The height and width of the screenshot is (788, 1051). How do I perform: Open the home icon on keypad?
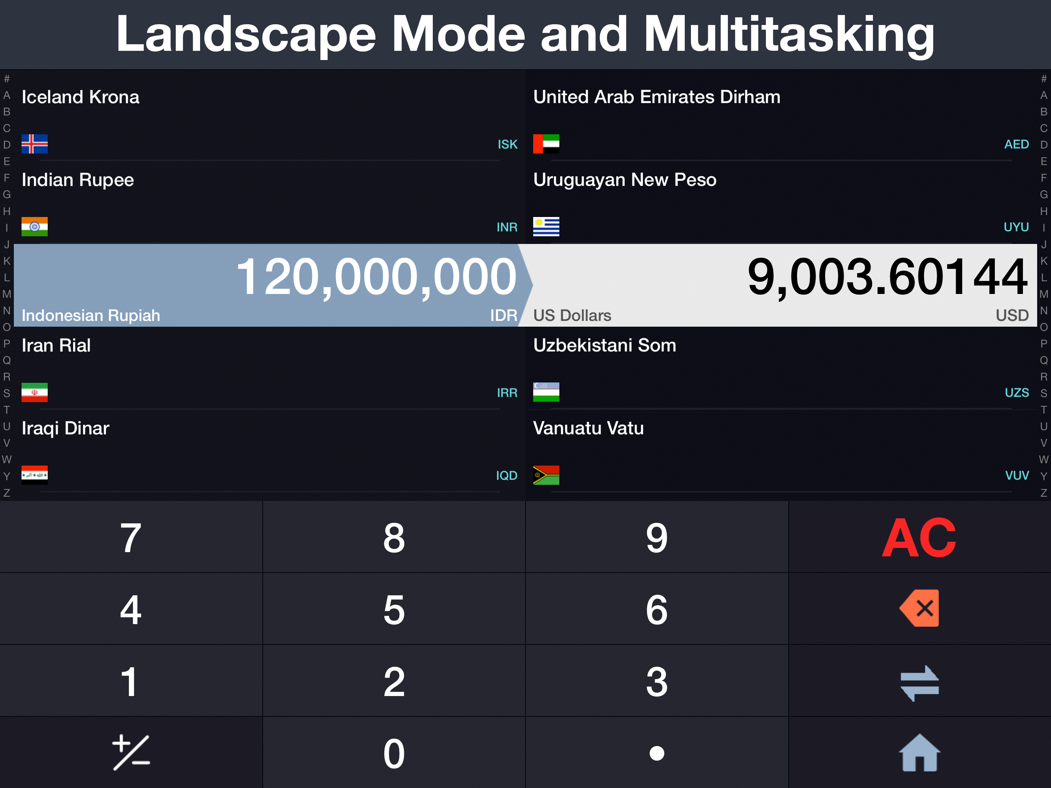(x=919, y=752)
